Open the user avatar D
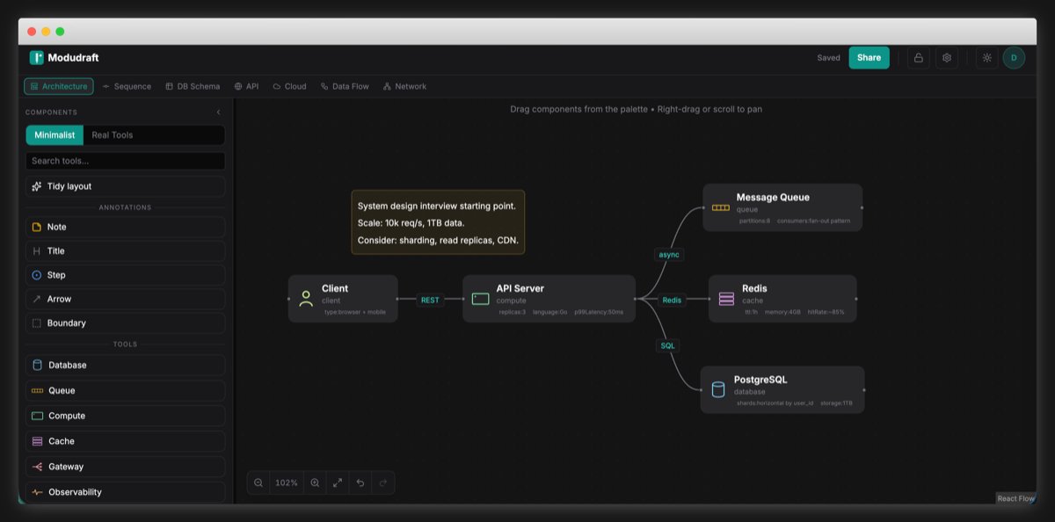 click(x=1014, y=58)
